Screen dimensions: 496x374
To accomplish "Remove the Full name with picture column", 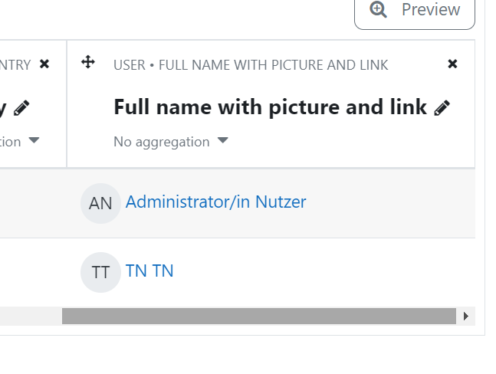I will coord(452,64).
